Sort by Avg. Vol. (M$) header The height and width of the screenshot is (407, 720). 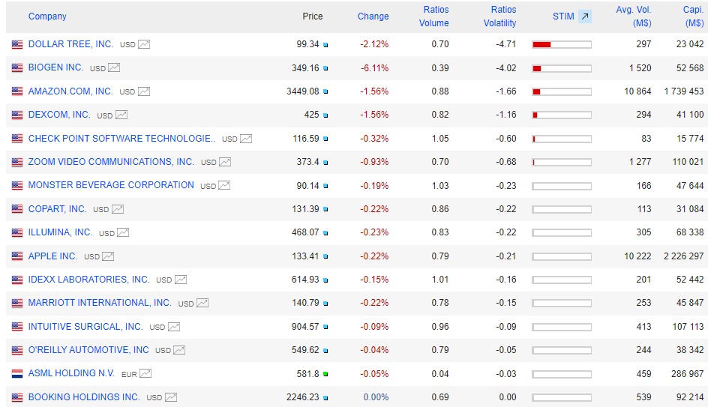(634, 16)
